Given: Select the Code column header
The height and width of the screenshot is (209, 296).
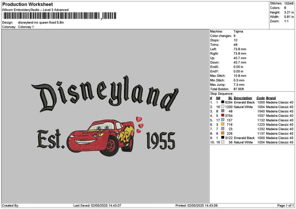Looking at the screenshot, I should [x=260, y=98].
